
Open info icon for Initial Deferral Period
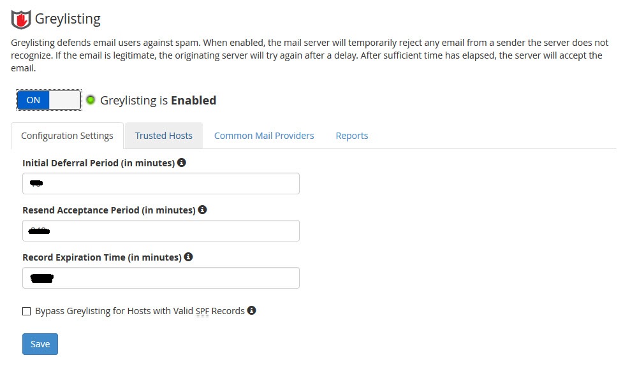point(182,162)
